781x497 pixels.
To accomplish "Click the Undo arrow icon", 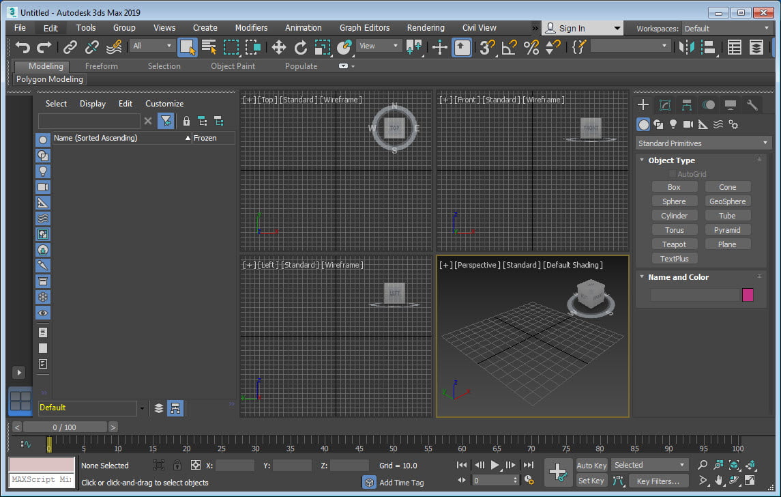I will coord(23,47).
